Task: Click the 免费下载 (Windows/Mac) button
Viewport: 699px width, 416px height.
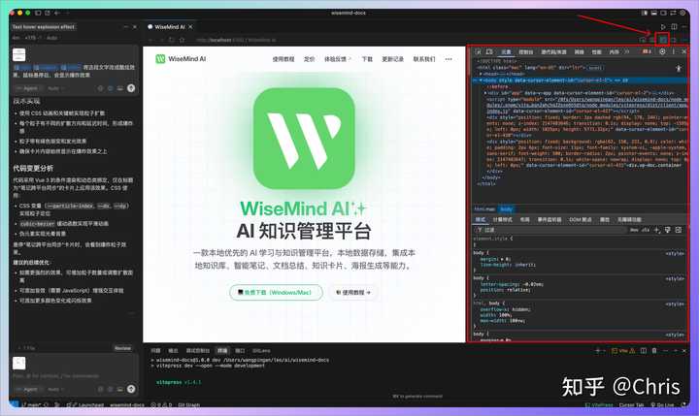Action: pyautogui.click(x=276, y=292)
